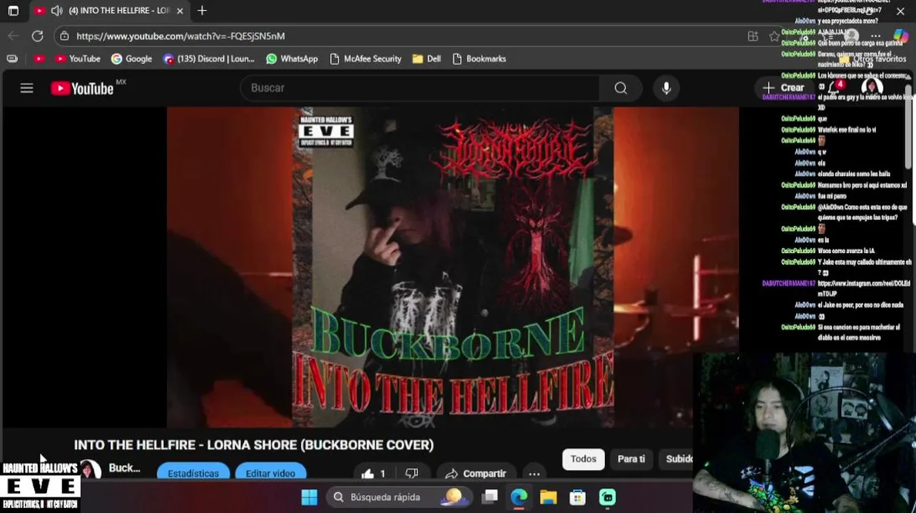Focus the Buscar search field
The height and width of the screenshot is (513, 916).
[x=421, y=88]
